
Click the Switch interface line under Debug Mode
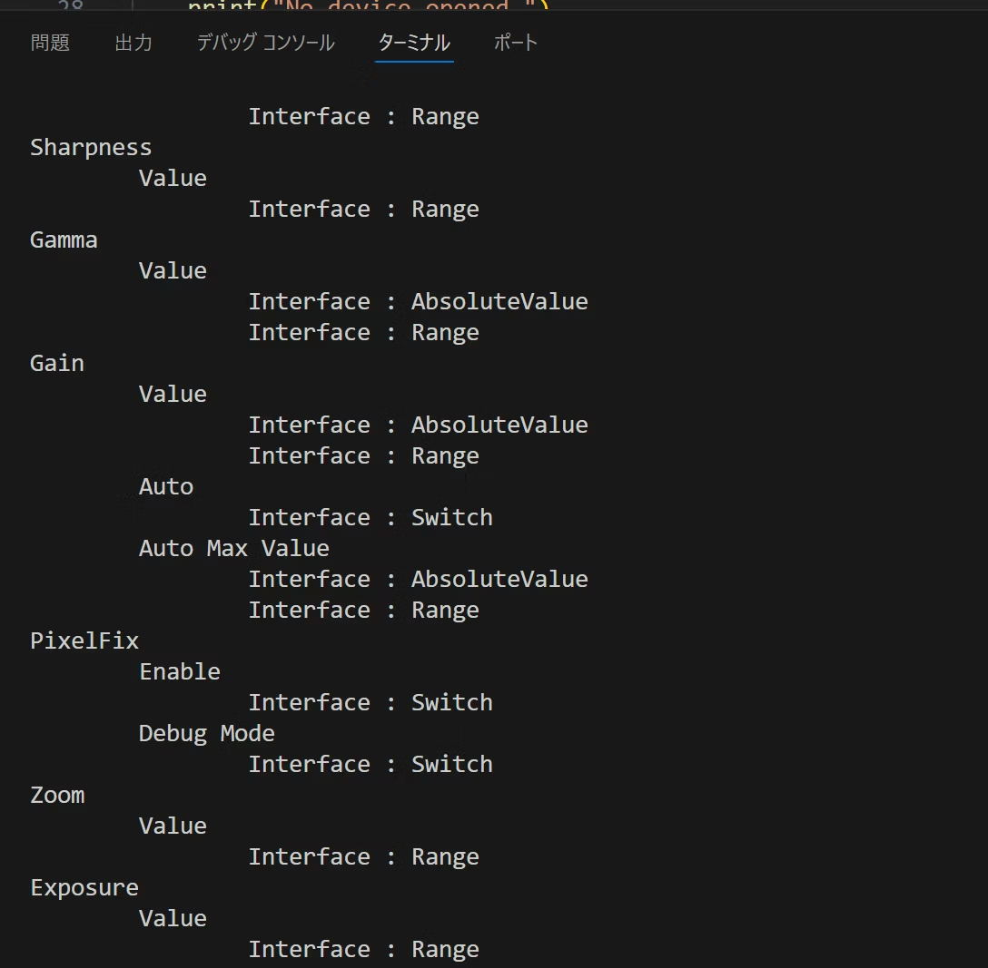pyautogui.click(x=370, y=764)
